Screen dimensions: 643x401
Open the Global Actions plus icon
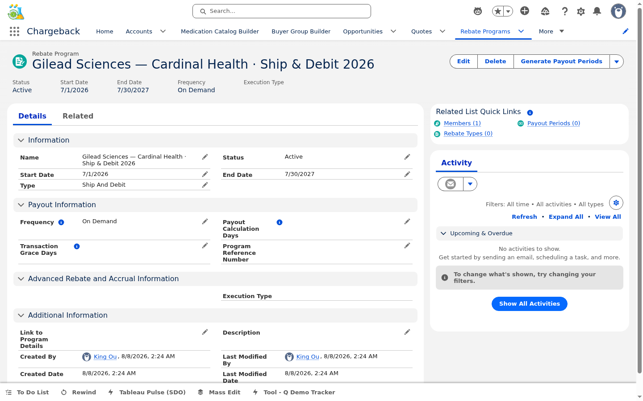(525, 11)
